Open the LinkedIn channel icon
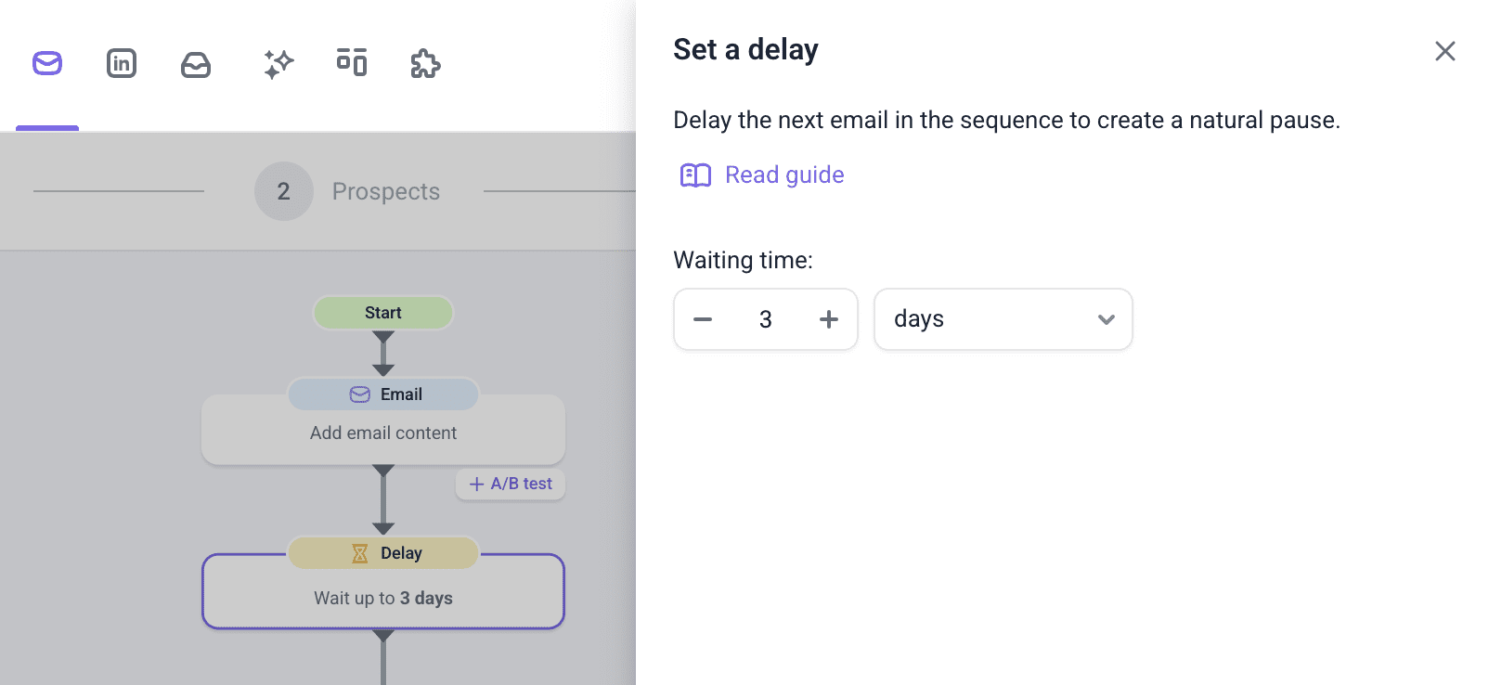Viewport: 1489px width, 685px height. coord(122,63)
